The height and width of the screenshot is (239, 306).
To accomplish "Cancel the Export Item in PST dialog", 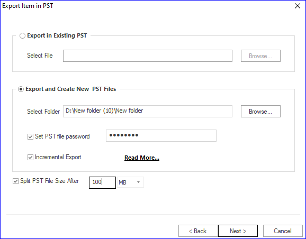I will click(x=283, y=231).
